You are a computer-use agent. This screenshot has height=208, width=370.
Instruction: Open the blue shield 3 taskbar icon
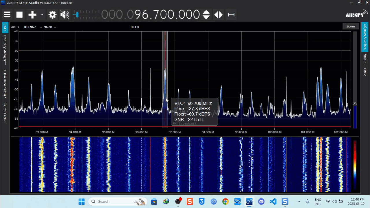point(202,201)
